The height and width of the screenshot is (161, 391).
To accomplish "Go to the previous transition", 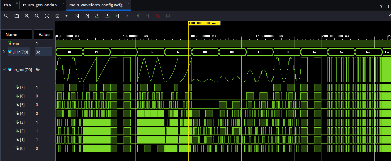I will 97,16.
